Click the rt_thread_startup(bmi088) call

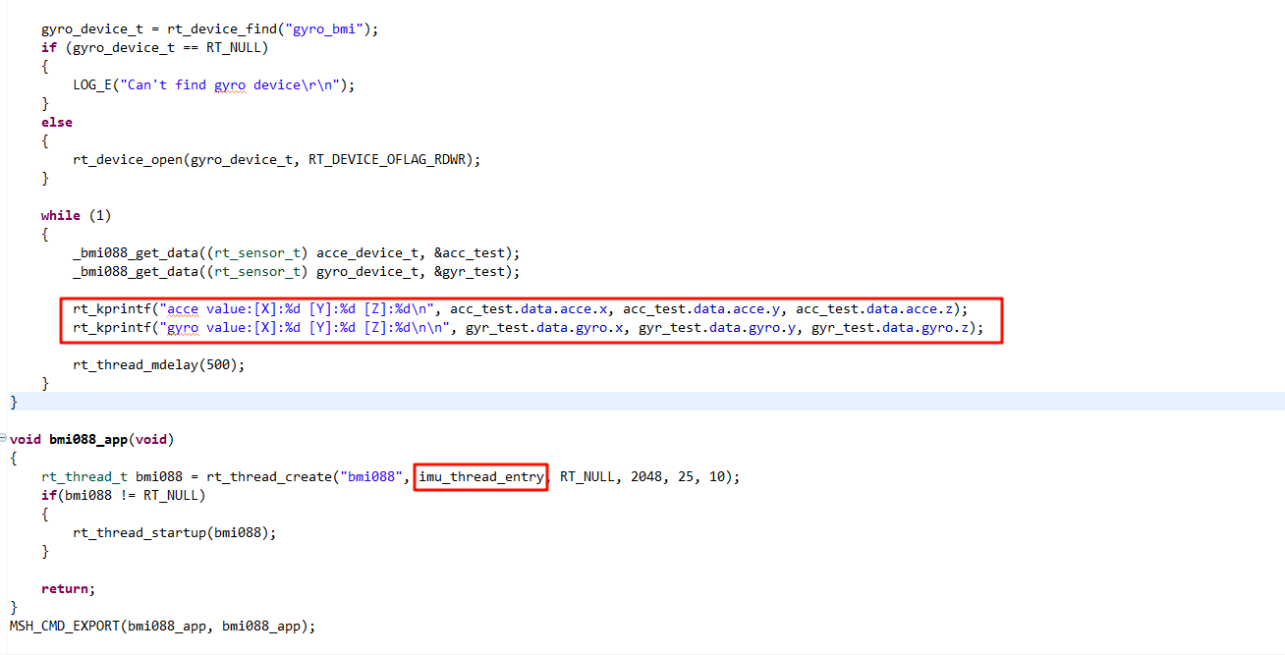tap(174, 532)
